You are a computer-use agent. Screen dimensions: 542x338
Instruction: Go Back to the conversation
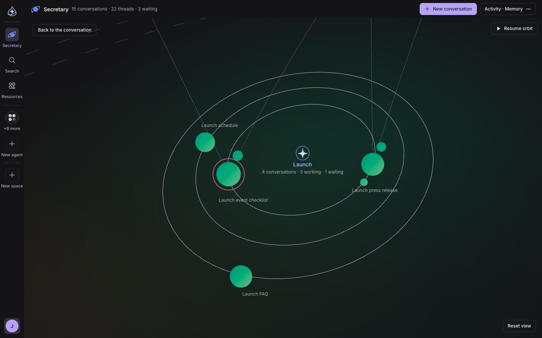click(x=65, y=30)
